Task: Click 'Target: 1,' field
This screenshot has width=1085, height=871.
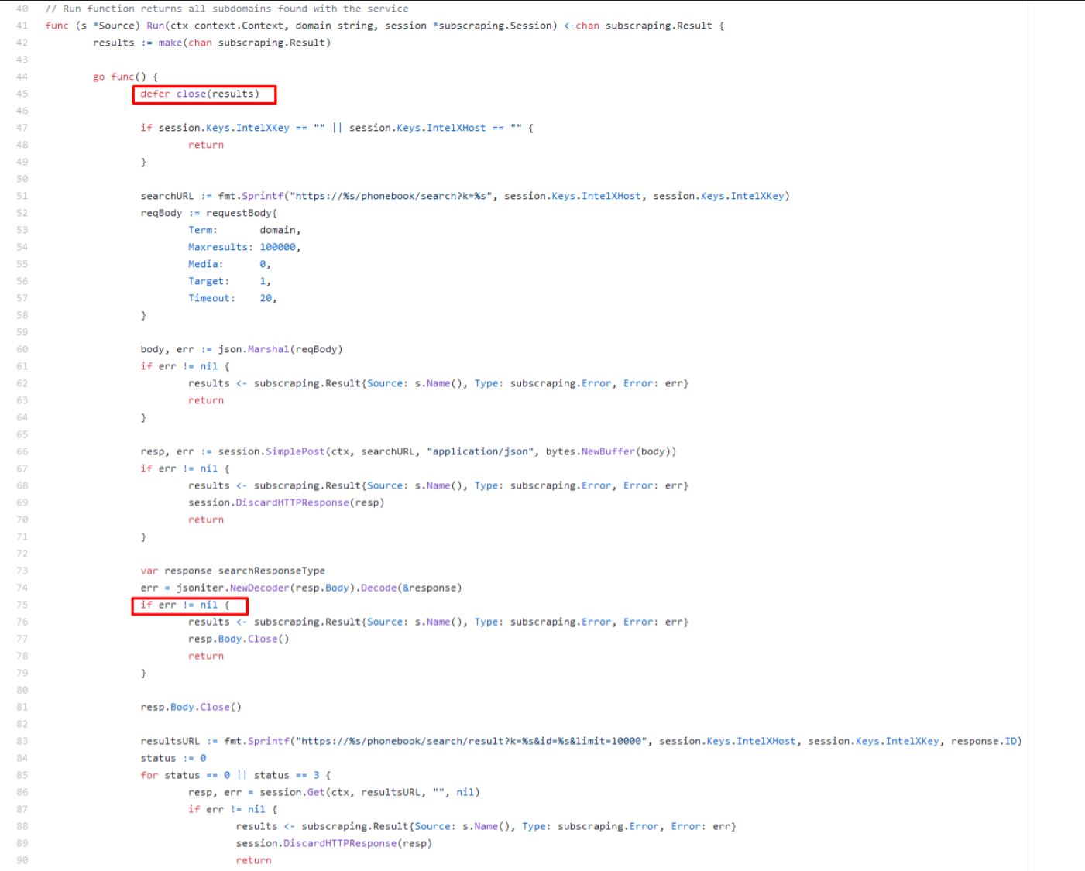Action: [x=230, y=281]
